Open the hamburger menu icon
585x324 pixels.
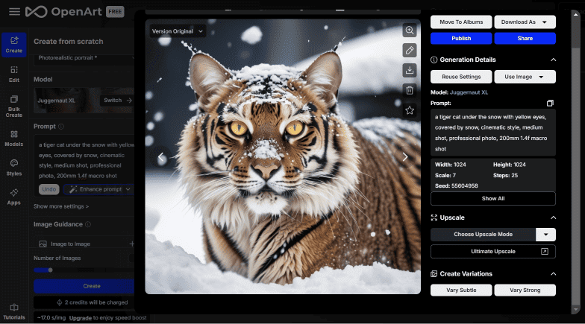[x=15, y=12]
